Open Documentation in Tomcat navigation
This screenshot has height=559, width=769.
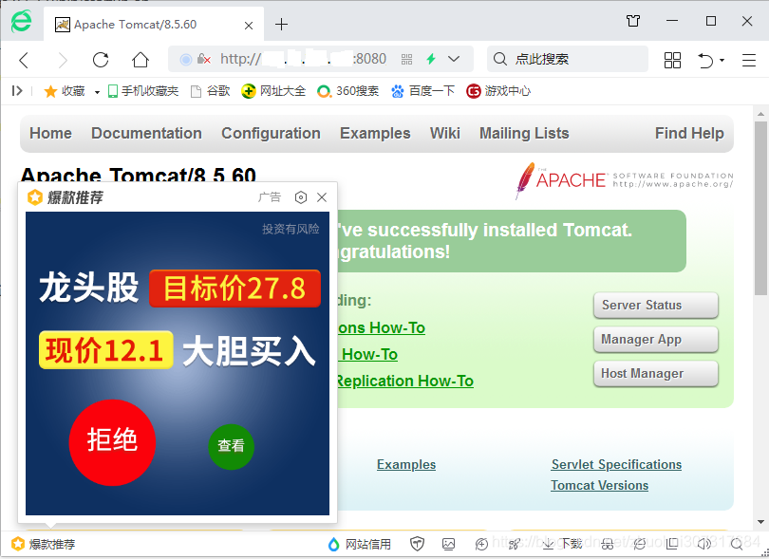click(x=146, y=133)
